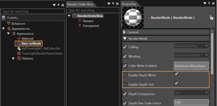Image resolution: width=217 pixels, height=106 pixels.
Task: Click the TransLightShaderParamSetter grid icon
Action: coord(19,53)
